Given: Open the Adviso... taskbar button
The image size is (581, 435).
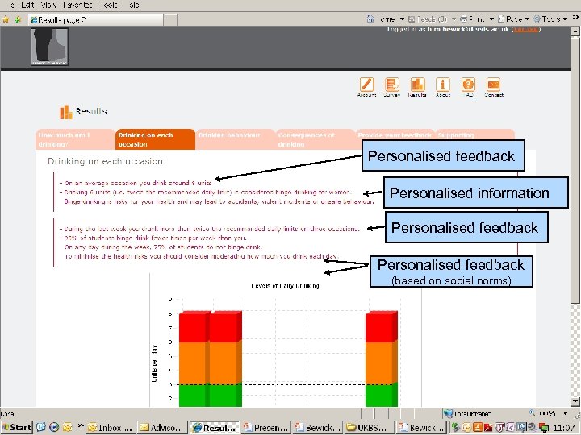Looking at the screenshot, I should (x=162, y=428).
